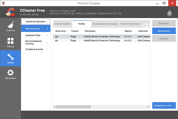Select the second Intel Identity Protection row

(101, 41)
